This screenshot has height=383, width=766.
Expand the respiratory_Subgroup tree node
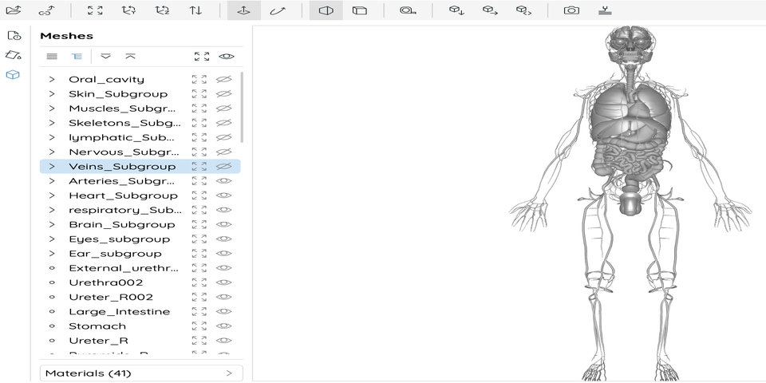[x=52, y=210]
